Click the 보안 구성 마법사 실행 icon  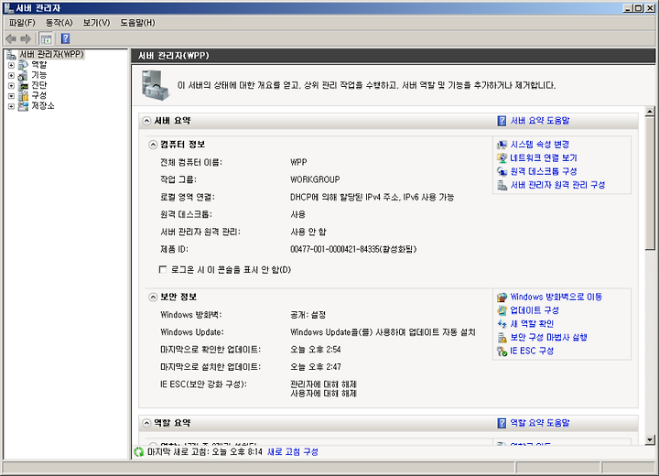click(502, 338)
